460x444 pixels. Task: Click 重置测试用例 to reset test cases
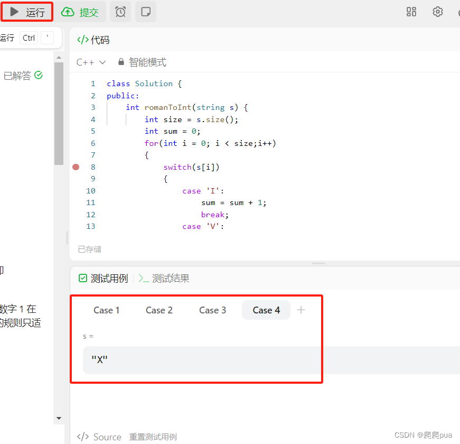pyautogui.click(x=153, y=437)
